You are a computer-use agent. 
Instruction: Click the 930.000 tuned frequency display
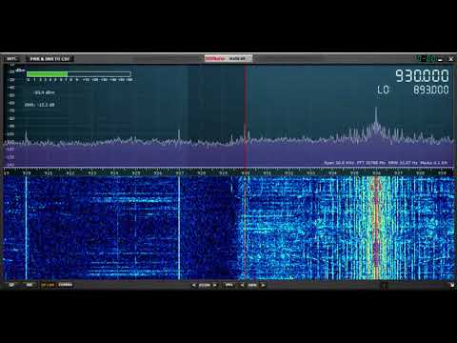tap(422, 76)
